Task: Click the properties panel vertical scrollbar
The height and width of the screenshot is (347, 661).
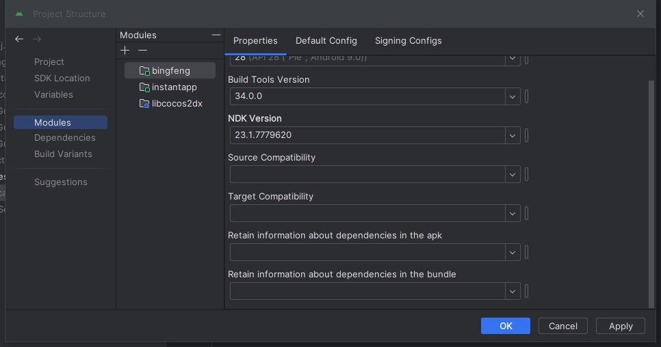Action: [x=651, y=191]
